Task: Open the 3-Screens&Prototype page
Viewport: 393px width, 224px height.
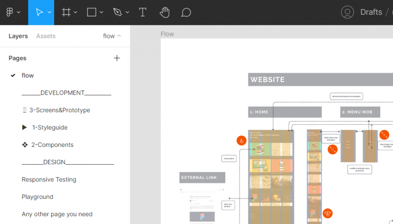Action: click(x=59, y=110)
